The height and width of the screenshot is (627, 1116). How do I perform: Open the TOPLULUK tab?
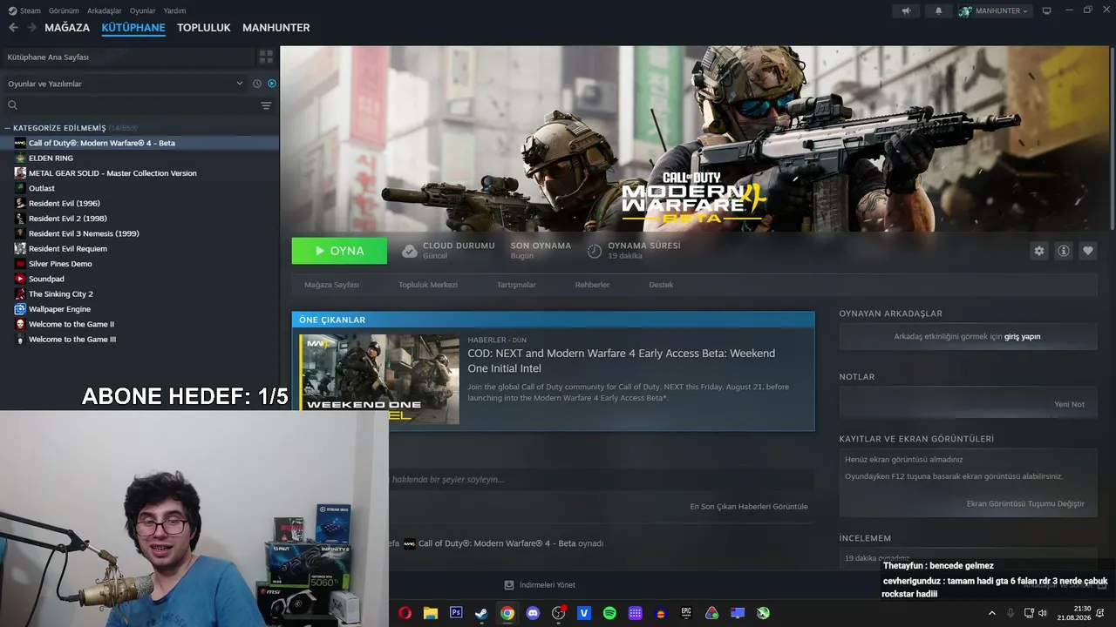pos(204,28)
